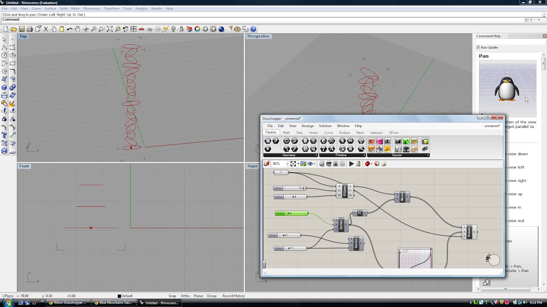Toggle Snap in the status bar
The height and width of the screenshot is (307, 547).
(x=172, y=296)
